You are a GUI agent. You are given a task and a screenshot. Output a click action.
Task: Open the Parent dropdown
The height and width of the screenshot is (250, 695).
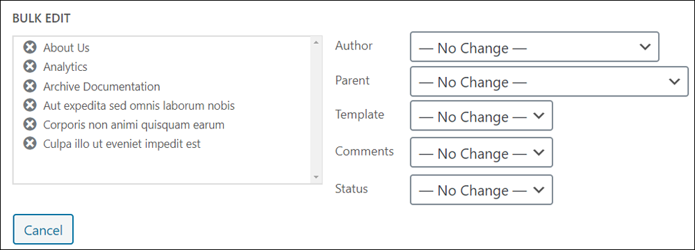(x=549, y=81)
